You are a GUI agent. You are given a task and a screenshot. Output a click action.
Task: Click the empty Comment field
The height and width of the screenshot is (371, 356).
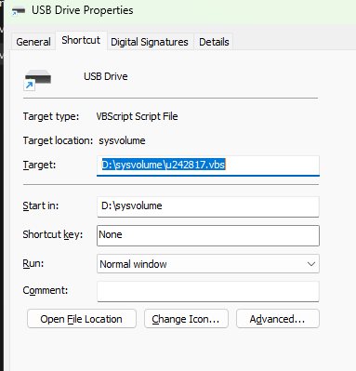tap(208, 291)
